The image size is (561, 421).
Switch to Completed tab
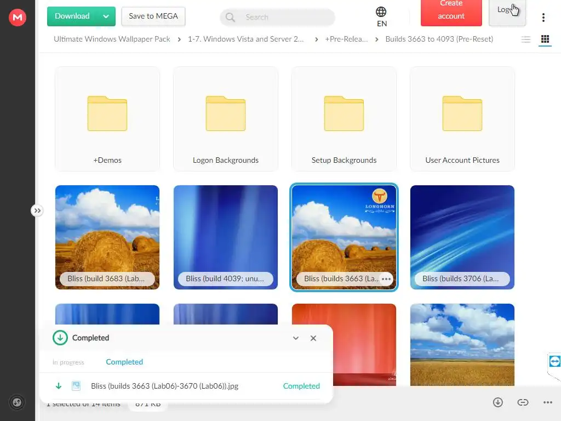(124, 362)
